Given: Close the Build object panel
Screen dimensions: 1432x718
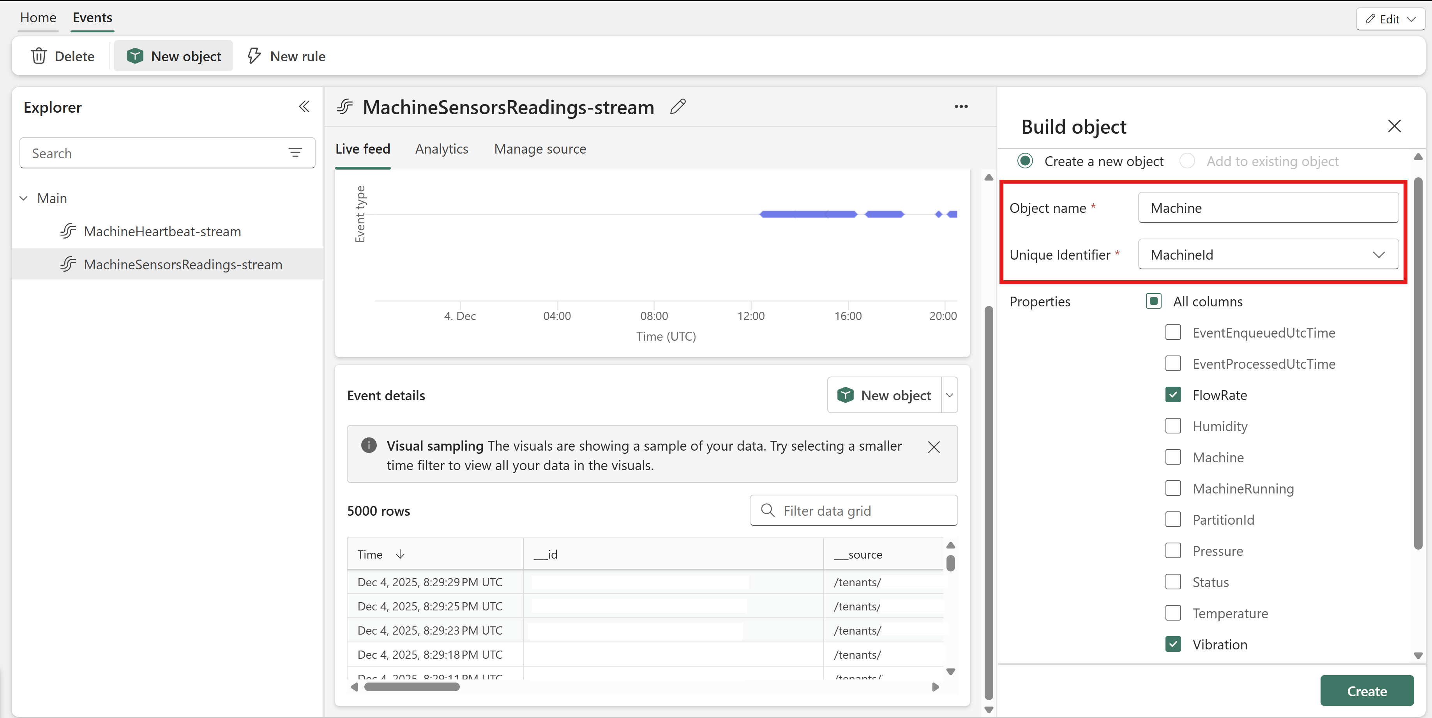Looking at the screenshot, I should (x=1394, y=126).
